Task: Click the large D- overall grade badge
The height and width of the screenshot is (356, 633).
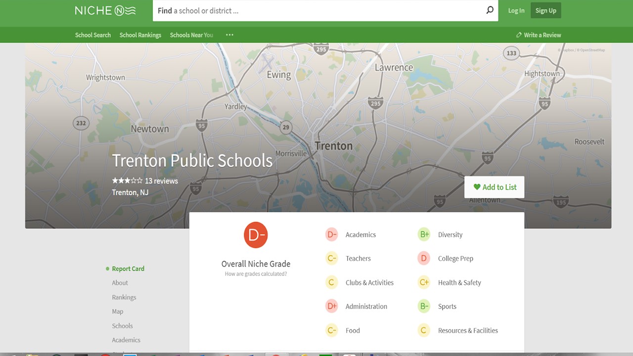Action: pos(256,235)
